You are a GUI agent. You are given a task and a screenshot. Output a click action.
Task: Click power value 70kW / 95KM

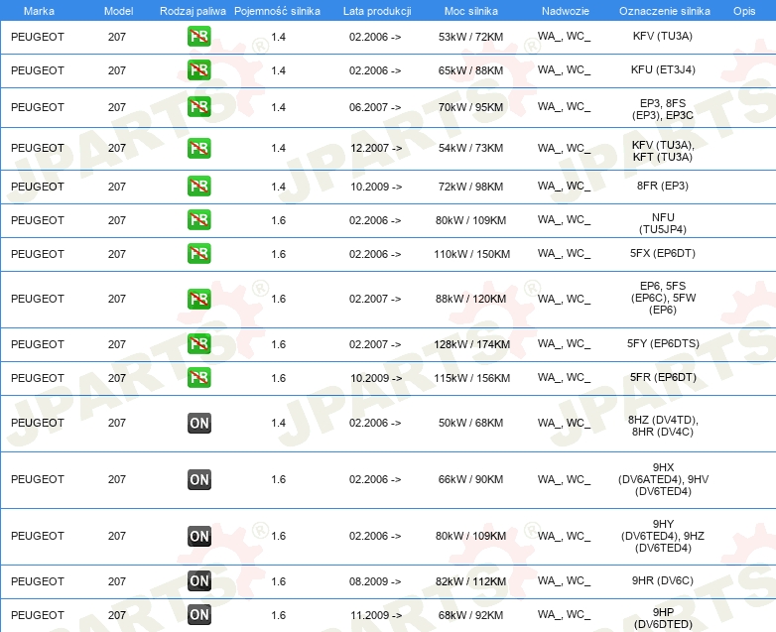470,107
